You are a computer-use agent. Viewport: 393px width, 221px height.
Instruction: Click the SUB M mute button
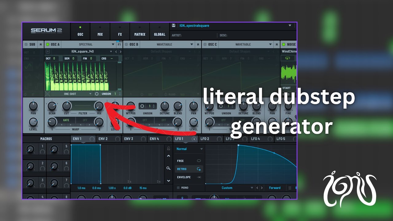tap(41, 45)
